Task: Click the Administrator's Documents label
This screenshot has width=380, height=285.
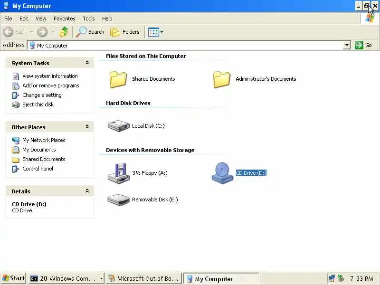Action: click(x=266, y=79)
